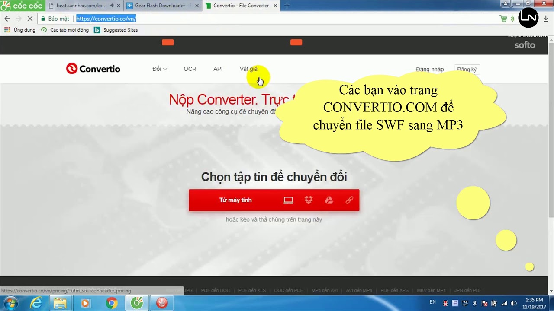Image resolution: width=554 pixels, height=311 pixels.
Task: Open the volume control in tray
Action: 514,303
